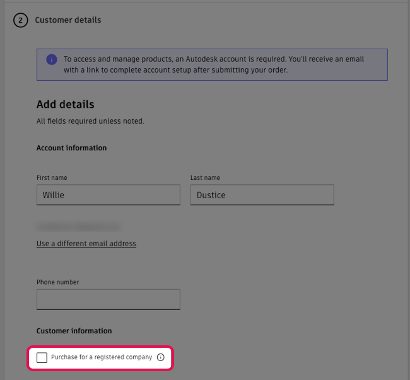Click the Autodesk account required banner text
The image size is (410, 380).
[x=214, y=65]
